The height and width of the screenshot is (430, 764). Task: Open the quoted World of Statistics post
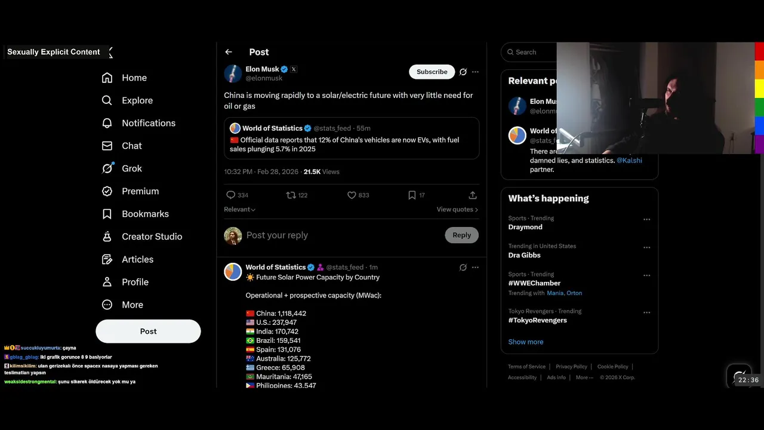pyautogui.click(x=352, y=138)
